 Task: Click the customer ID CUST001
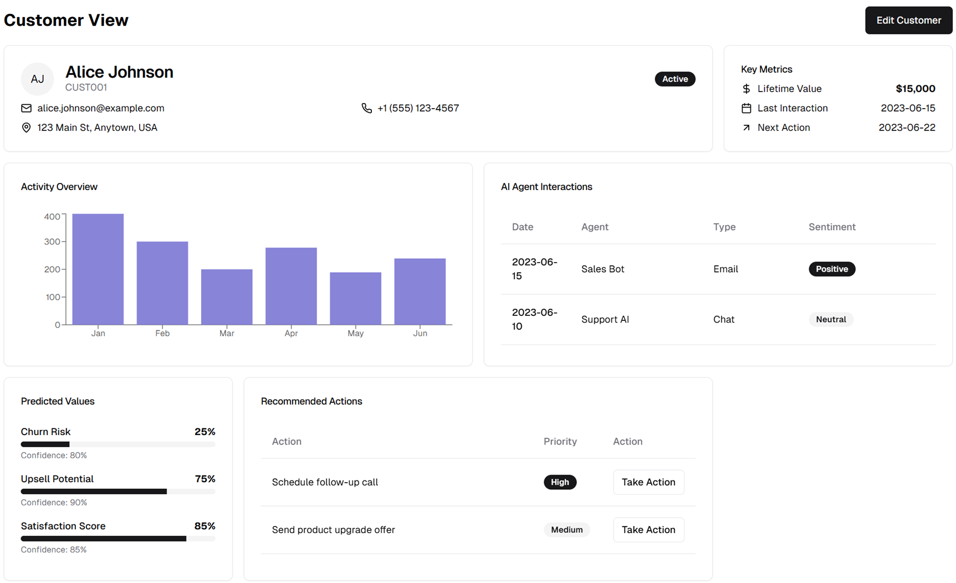pos(86,88)
